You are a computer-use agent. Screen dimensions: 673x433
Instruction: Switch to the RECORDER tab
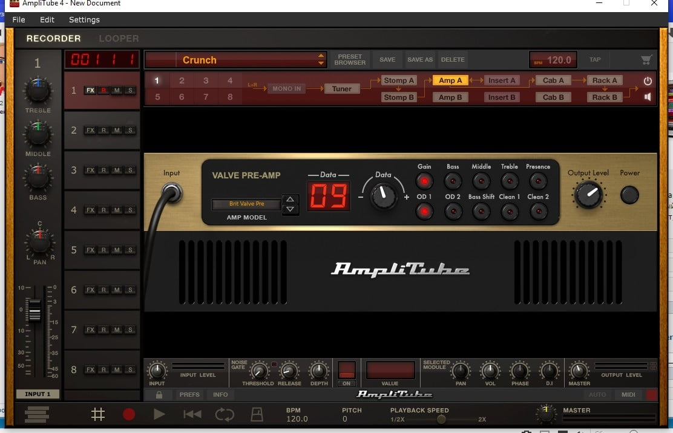(x=53, y=39)
